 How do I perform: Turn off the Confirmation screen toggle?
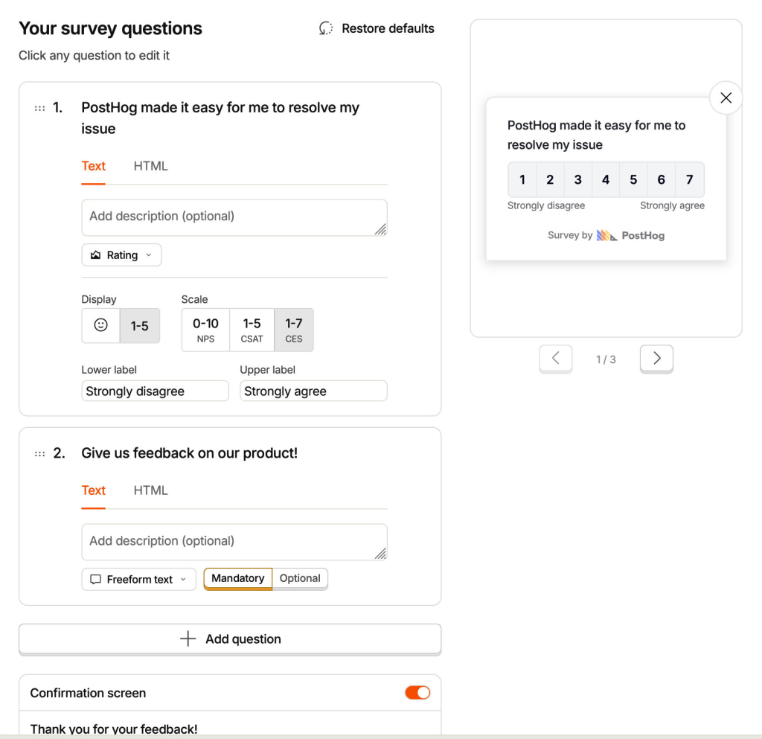pyautogui.click(x=417, y=692)
